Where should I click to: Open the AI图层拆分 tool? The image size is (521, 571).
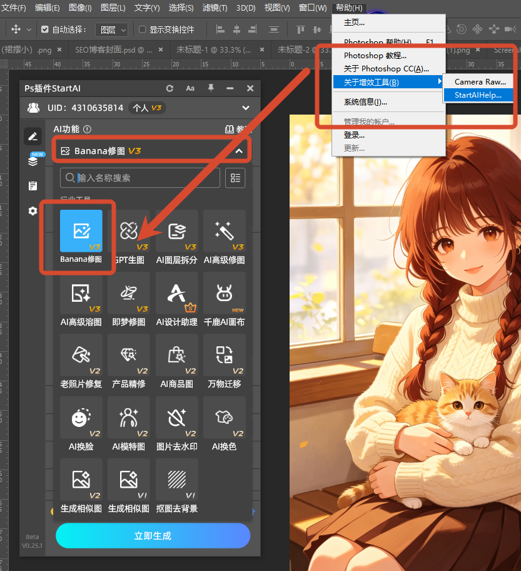click(x=177, y=231)
